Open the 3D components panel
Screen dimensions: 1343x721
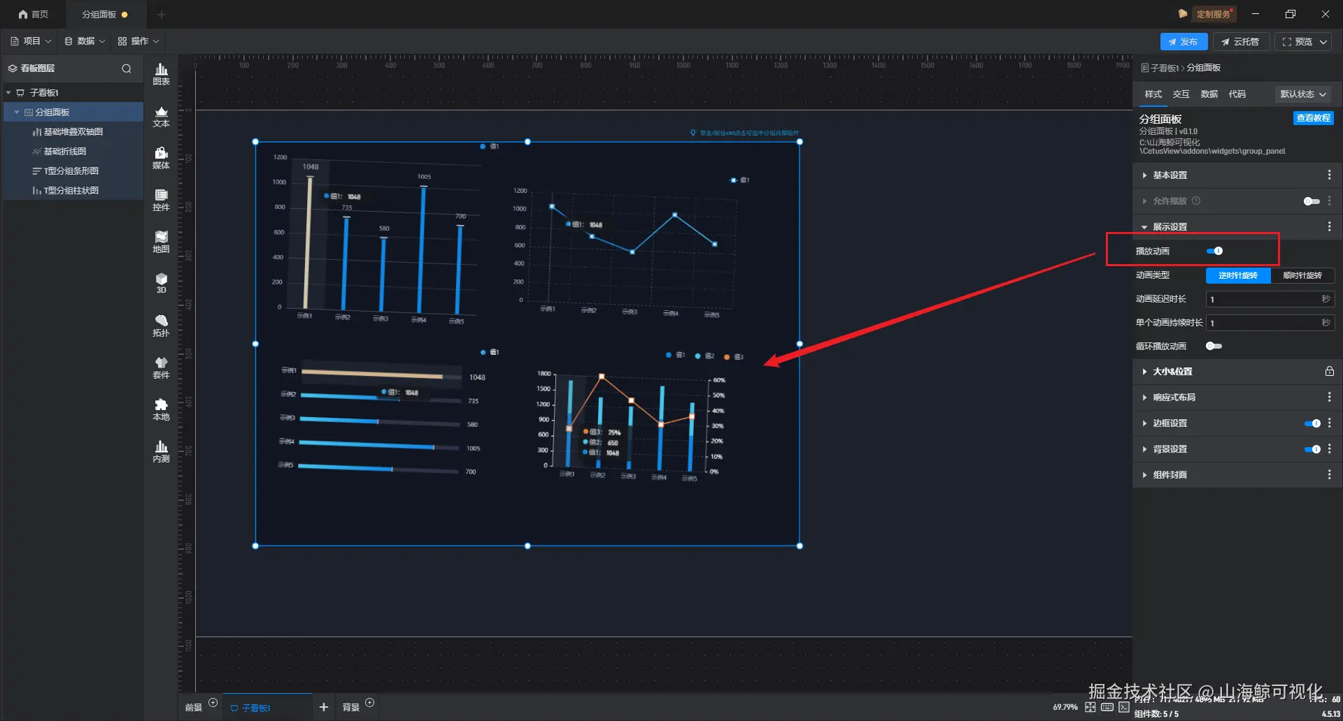click(x=161, y=283)
